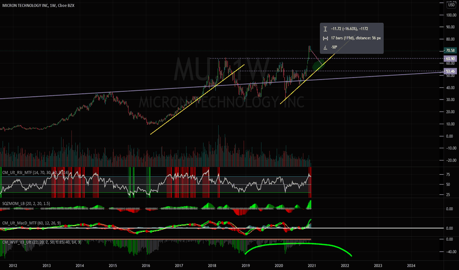Click the 17 bars (119d) distance text
The height and width of the screenshot is (270, 459).
(356, 38)
